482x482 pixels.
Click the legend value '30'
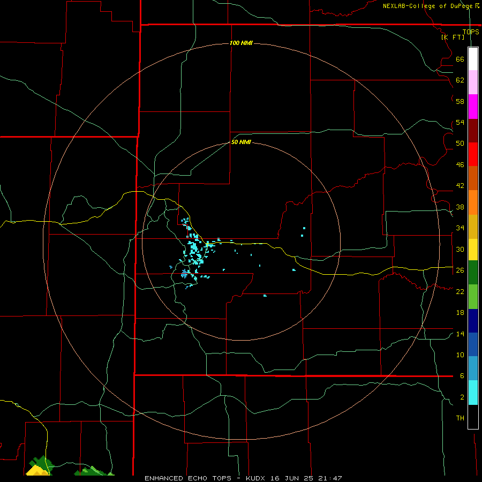coord(460,249)
